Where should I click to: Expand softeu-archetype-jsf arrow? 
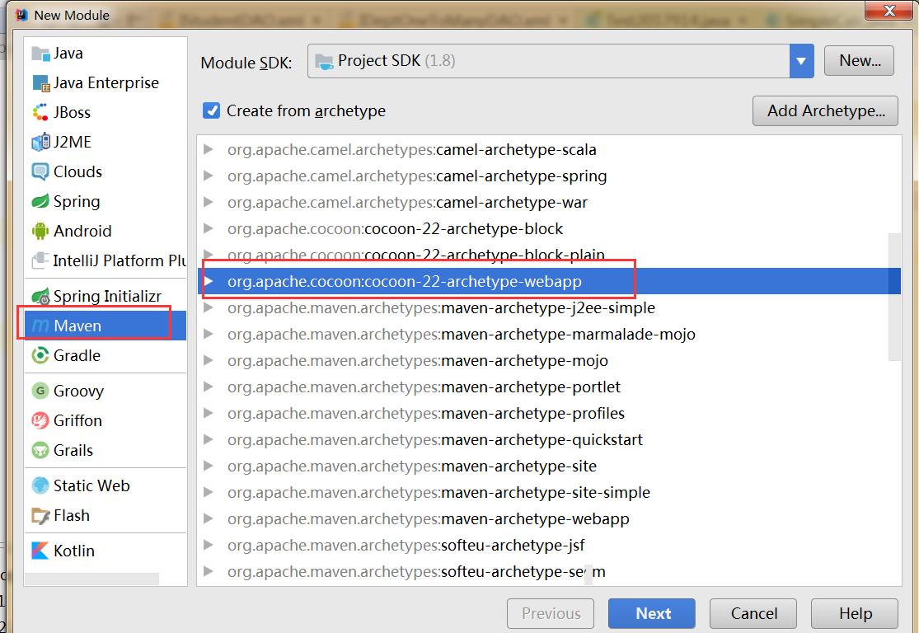point(208,545)
